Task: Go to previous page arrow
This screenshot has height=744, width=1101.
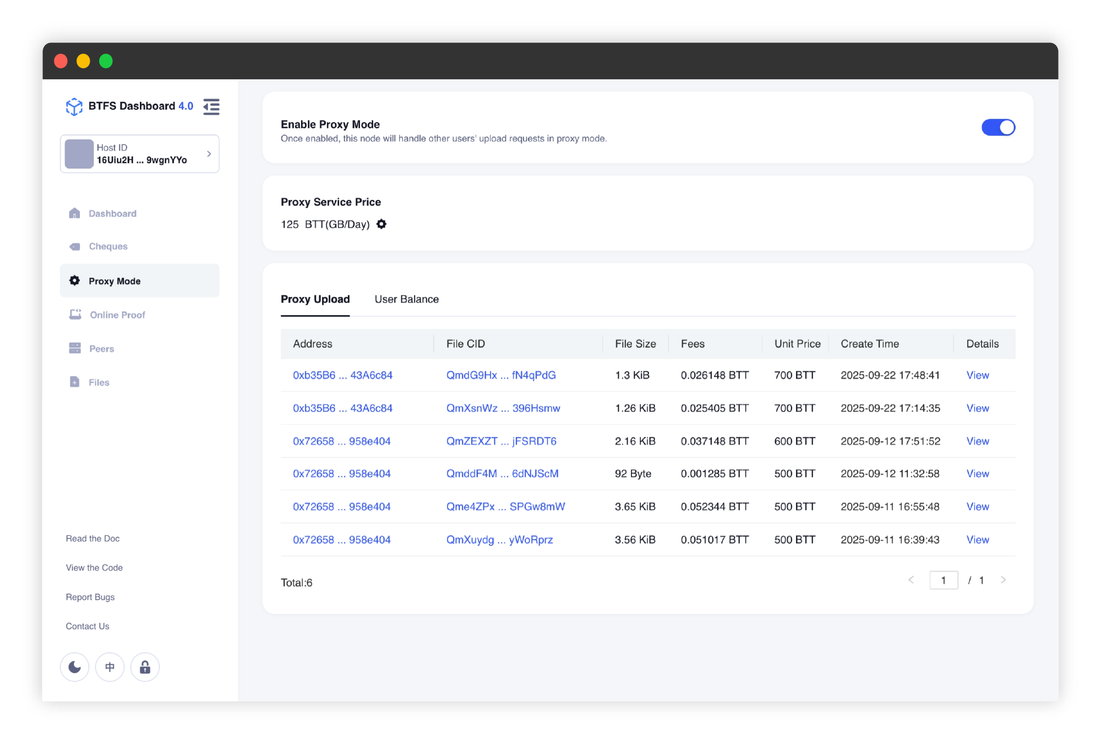Action: pyautogui.click(x=911, y=580)
